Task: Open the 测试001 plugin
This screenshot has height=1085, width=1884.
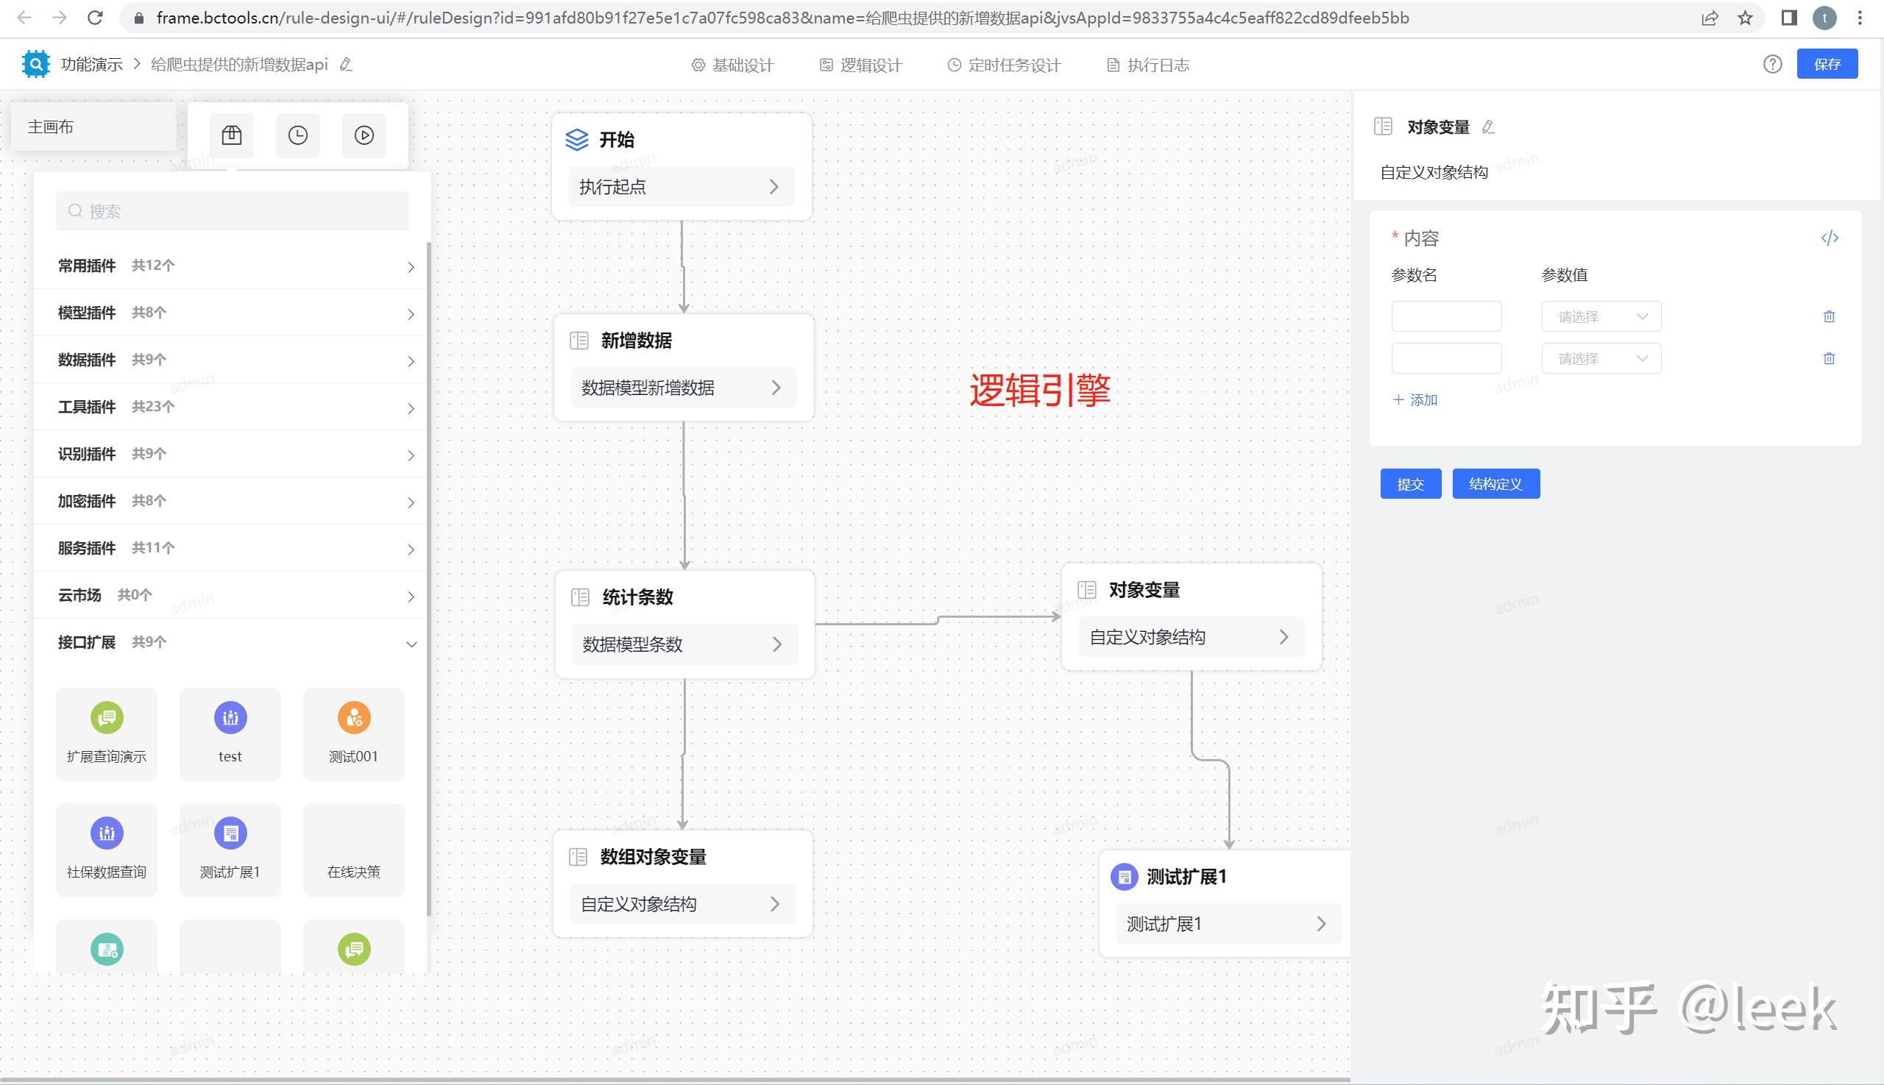Action: coord(353,718)
